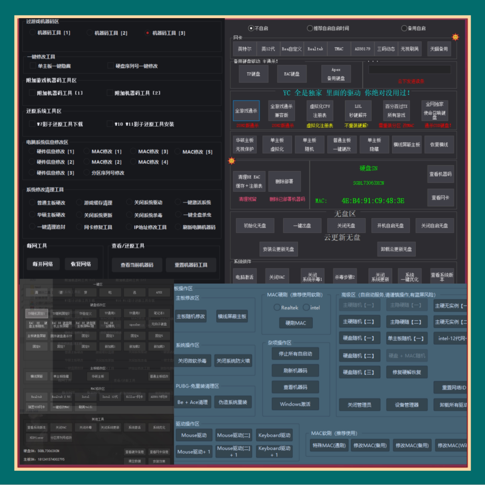
Task: Click the 恢复横线 button
Action: [x=439, y=144]
